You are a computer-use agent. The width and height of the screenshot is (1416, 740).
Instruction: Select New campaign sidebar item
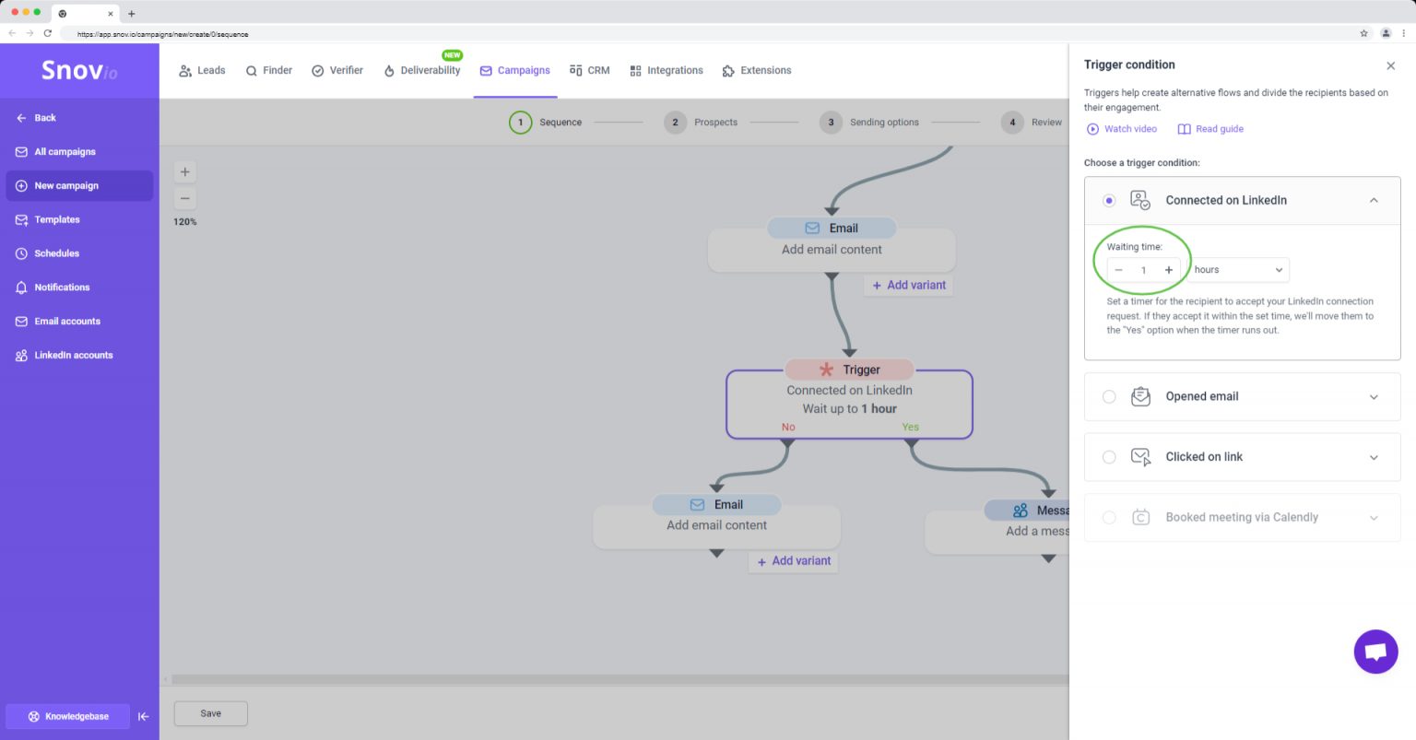(x=79, y=185)
